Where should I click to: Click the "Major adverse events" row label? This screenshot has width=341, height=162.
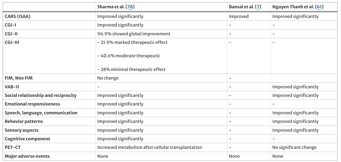pyautogui.click(x=27, y=156)
